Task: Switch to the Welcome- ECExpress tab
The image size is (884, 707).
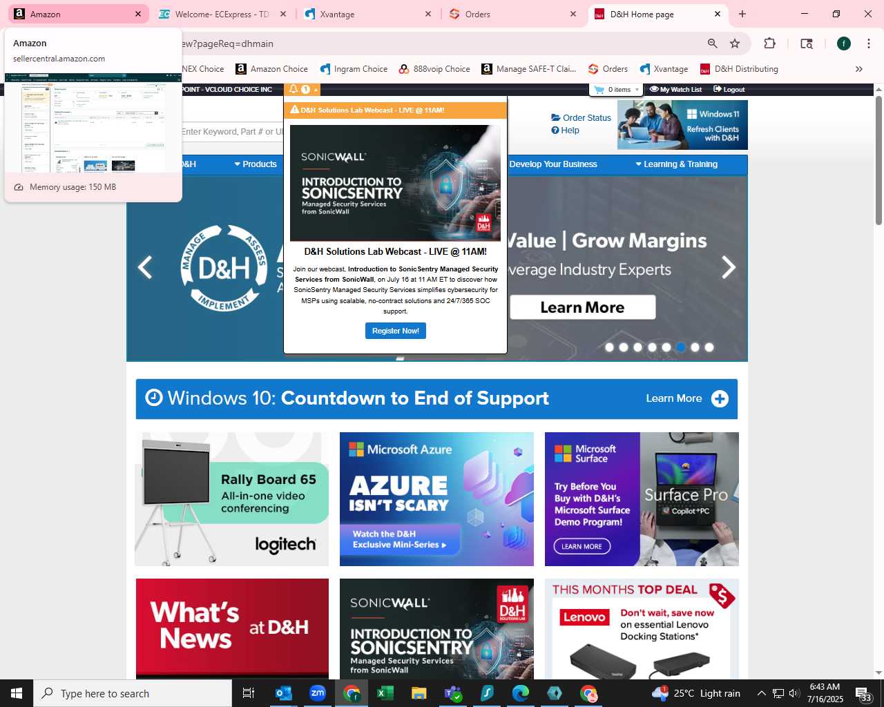Action: (222, 14)
